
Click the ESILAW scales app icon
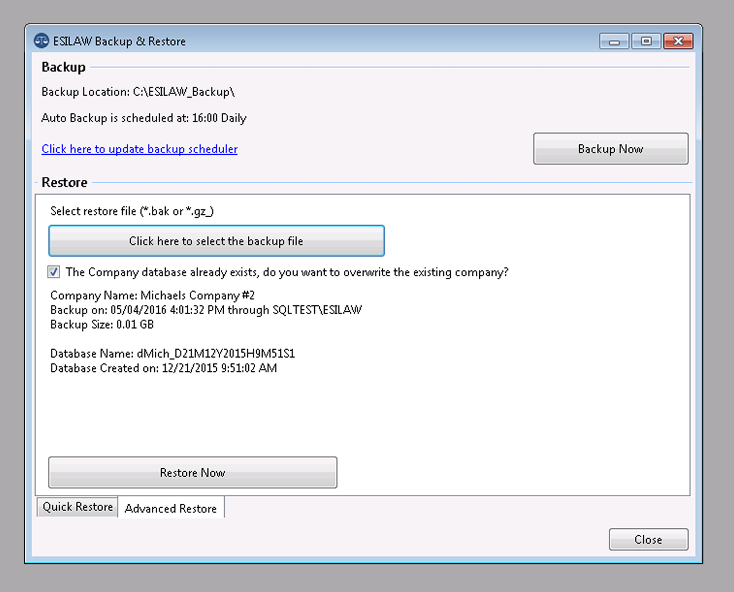coord(41,41)
